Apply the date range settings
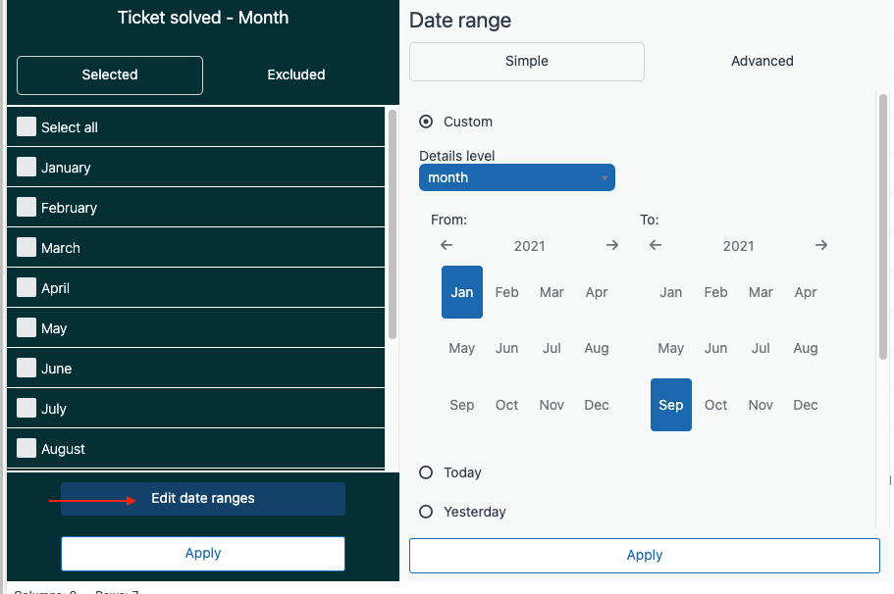The height and width of the screenshot is (594, 894). 644,555
